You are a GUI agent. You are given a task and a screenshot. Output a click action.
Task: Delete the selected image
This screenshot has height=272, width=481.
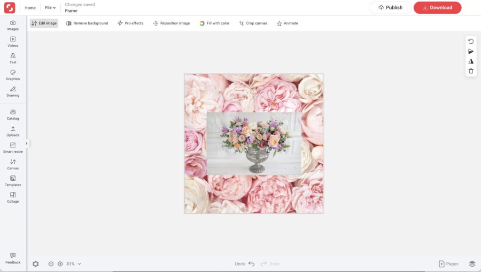coord(471,71)
